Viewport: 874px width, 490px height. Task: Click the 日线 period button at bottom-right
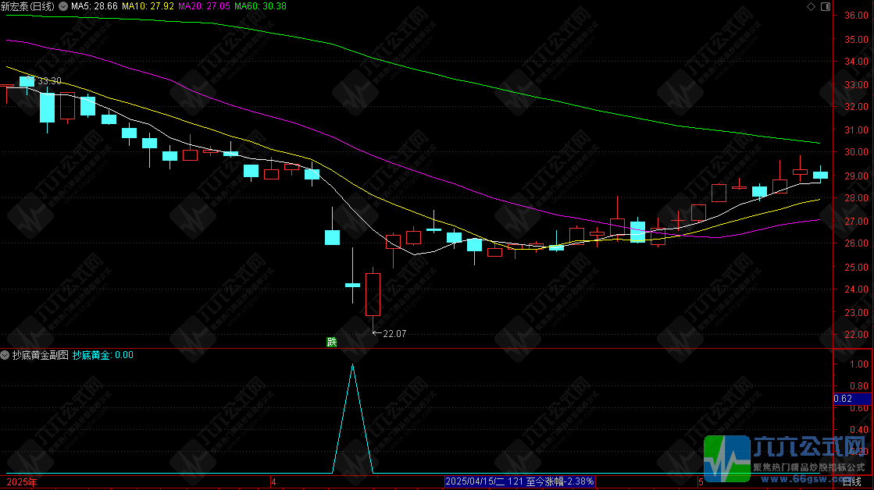click(852, 482)
